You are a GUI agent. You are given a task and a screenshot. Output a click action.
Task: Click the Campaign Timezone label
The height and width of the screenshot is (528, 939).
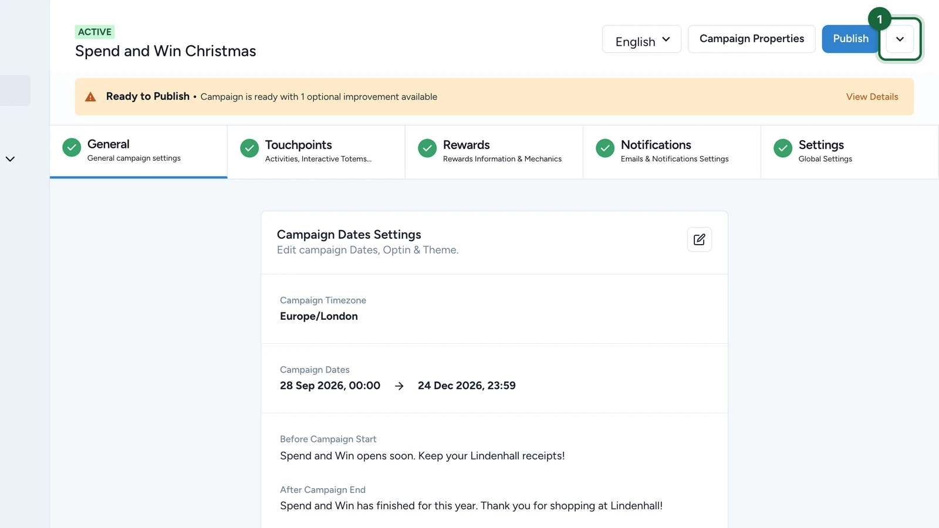click(x=323, y=300)
